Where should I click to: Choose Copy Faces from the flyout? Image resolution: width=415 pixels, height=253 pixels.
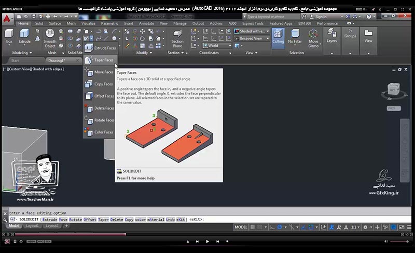(99, 84)
